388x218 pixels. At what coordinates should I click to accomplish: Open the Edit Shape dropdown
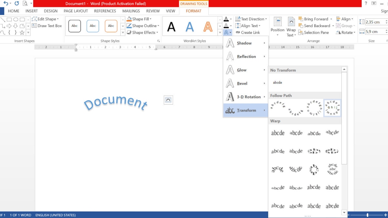coord(46,19)
